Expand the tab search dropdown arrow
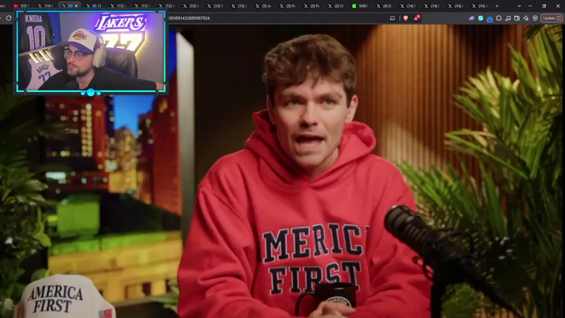Screen dimensions: 565x318 (519, 6)
